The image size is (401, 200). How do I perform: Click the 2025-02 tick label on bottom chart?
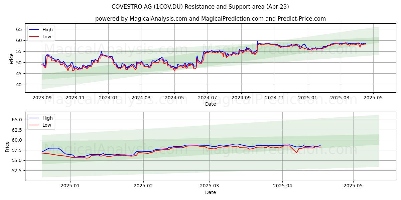pos(143,187)
